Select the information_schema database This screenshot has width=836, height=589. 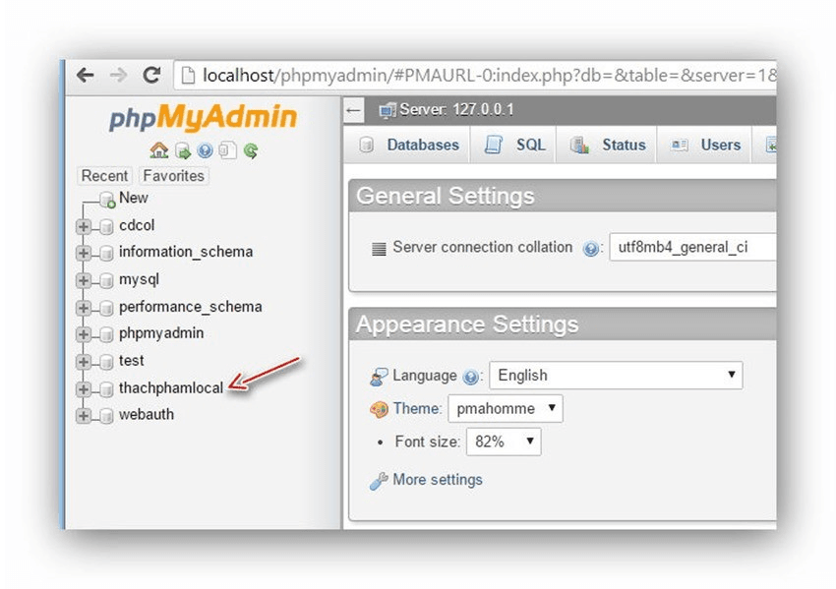pos(186,252)
